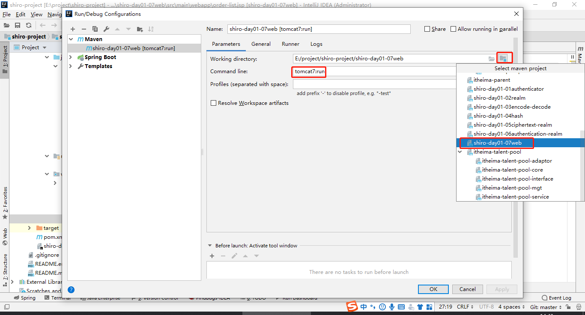This screenshot has width=585, height=315.
Task: Open the Sogou skin shirt icon
Action: click(x=420, y=307)
